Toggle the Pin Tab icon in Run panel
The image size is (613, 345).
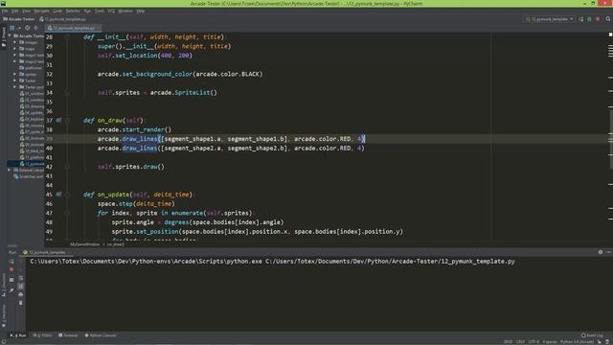pyautogui.click(x=11, y=290)
